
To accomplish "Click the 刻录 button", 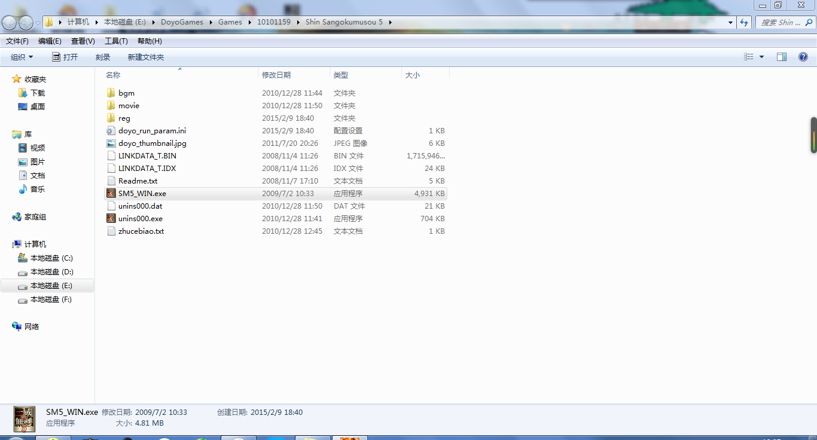I will (x=102, y=57).
